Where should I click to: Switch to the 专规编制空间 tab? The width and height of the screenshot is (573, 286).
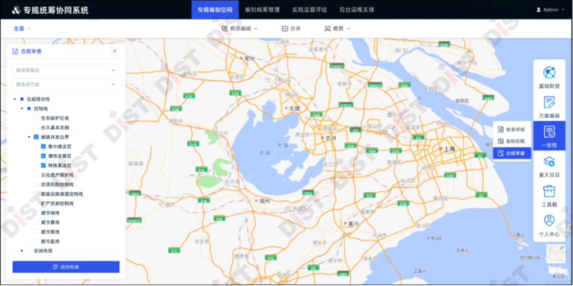click(215, 10)
